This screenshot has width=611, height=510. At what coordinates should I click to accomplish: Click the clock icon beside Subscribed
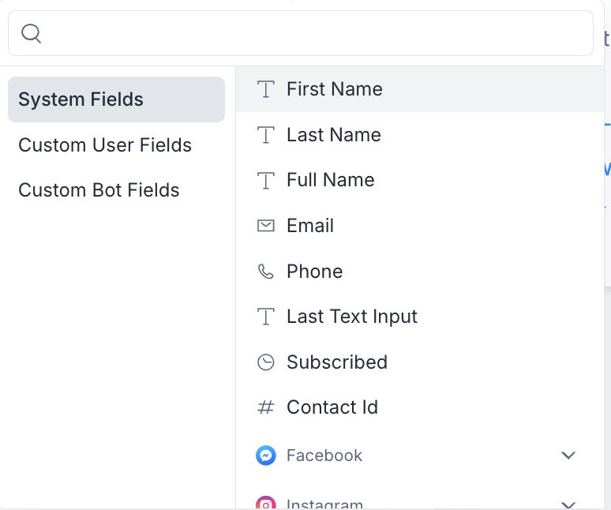(x=266, y=362)
